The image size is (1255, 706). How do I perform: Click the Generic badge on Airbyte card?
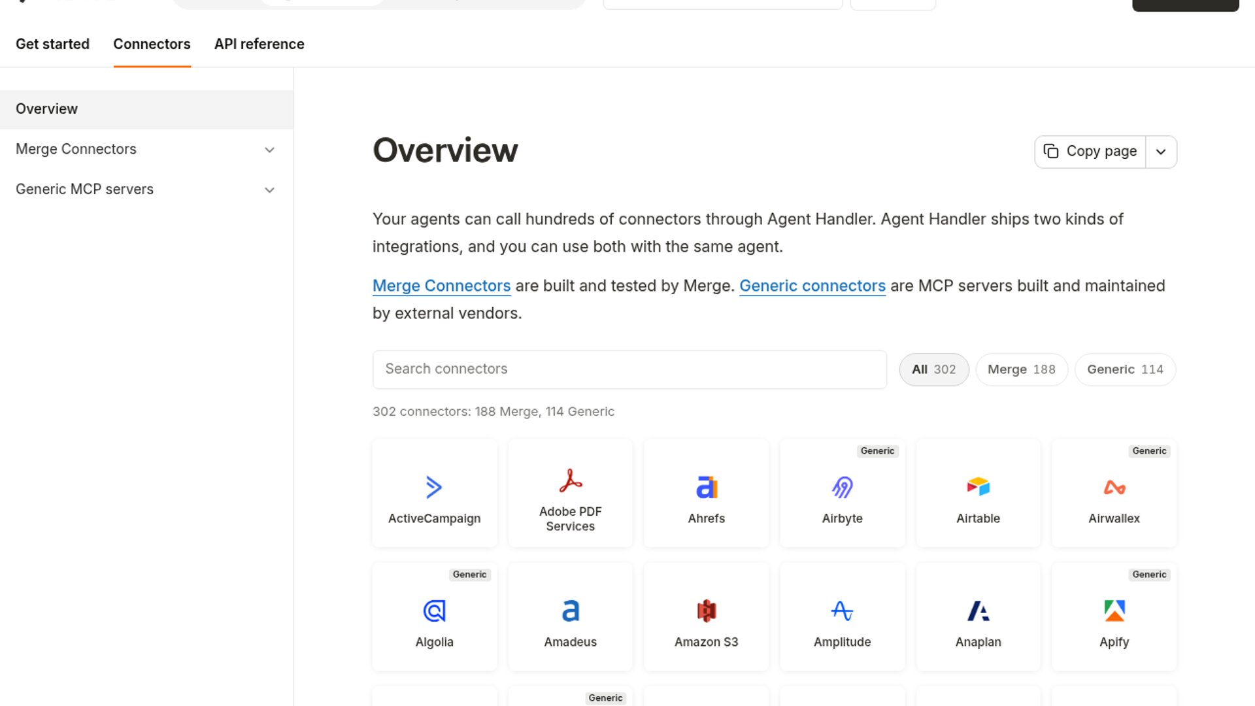coord(877,451)
